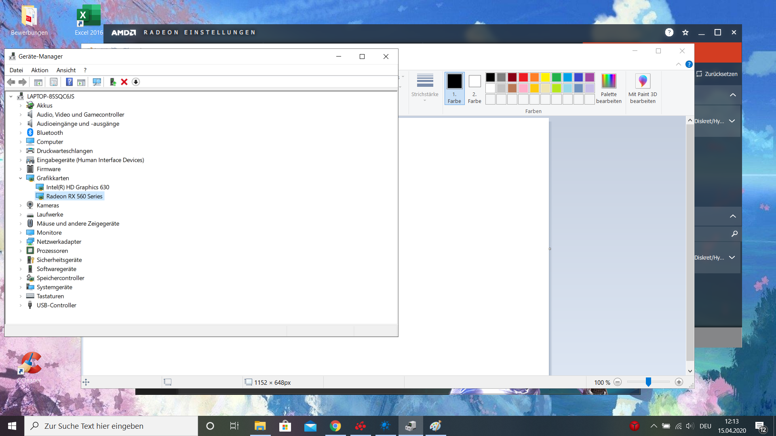Click the disable device down-arrow icon
The image size is (776, 436).
[136, 82]
